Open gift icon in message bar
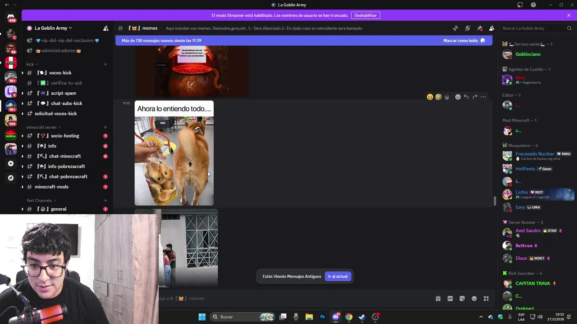This screenshot has height=324, width=577. click(x=438, y=298)
